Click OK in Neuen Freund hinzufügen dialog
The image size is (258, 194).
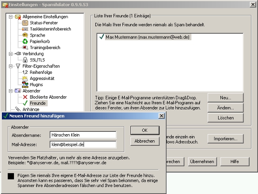pyautogui.click(x=145, y=130)
